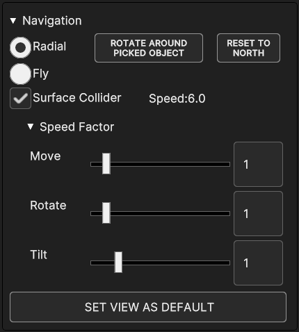Click the Tilt speed value field
299x332 pixels.
[x=258, y=263]
